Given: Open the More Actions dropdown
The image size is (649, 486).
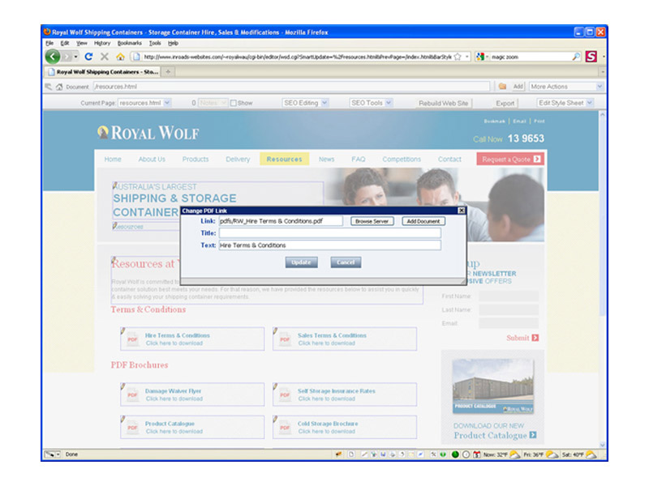Looking at the screenshot, I should coord(566,86).
